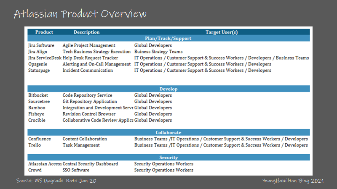Select the 'Crowd' product cell
Image resolution: width=337 pixels, height=189 pixels.
[35, 170]
